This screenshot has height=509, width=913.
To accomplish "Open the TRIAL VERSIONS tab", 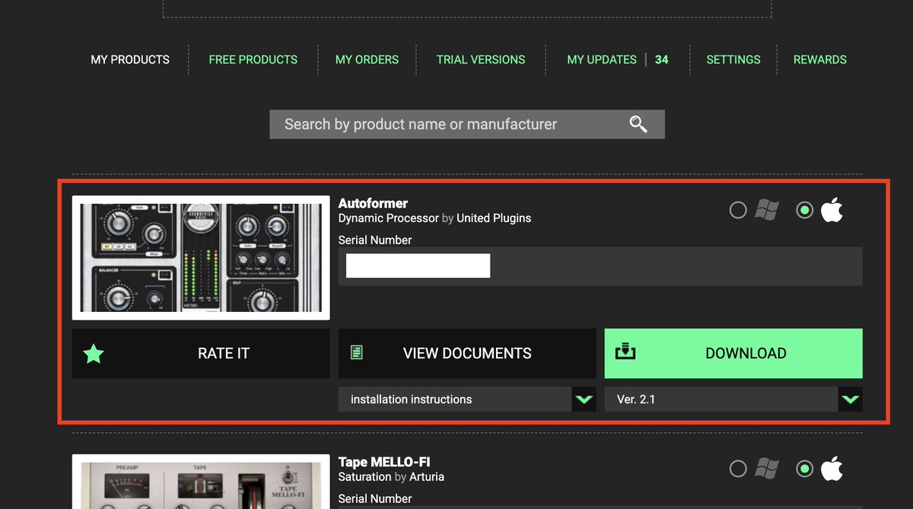I will click(x=481, y=59).
